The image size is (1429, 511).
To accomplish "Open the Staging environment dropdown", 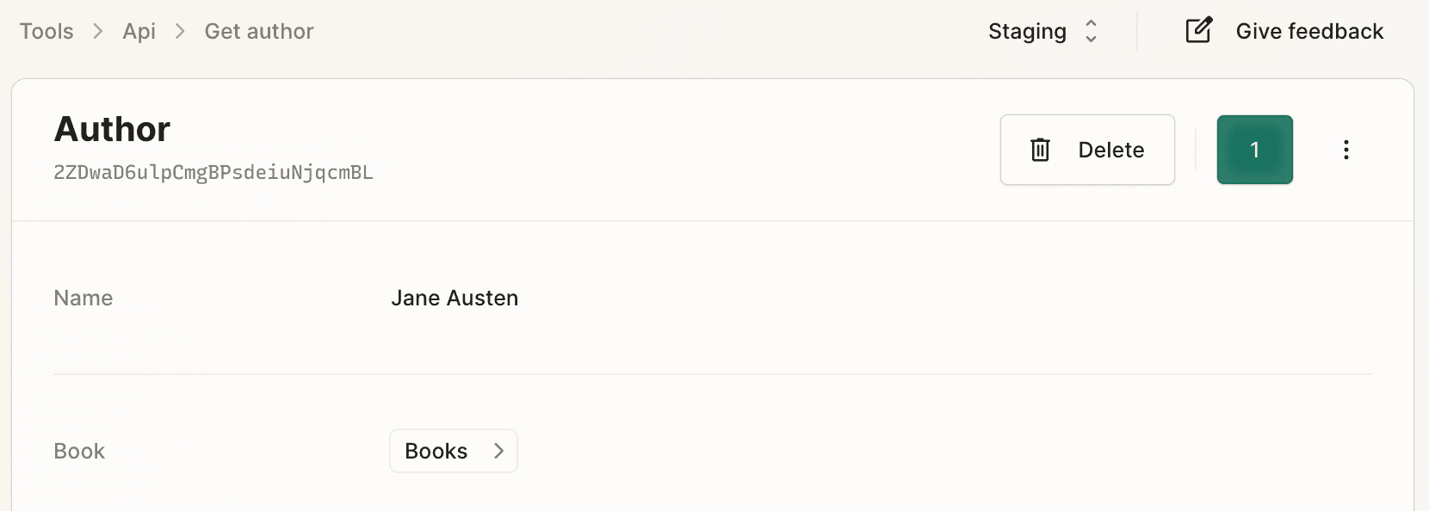I will click(1043, 31).
